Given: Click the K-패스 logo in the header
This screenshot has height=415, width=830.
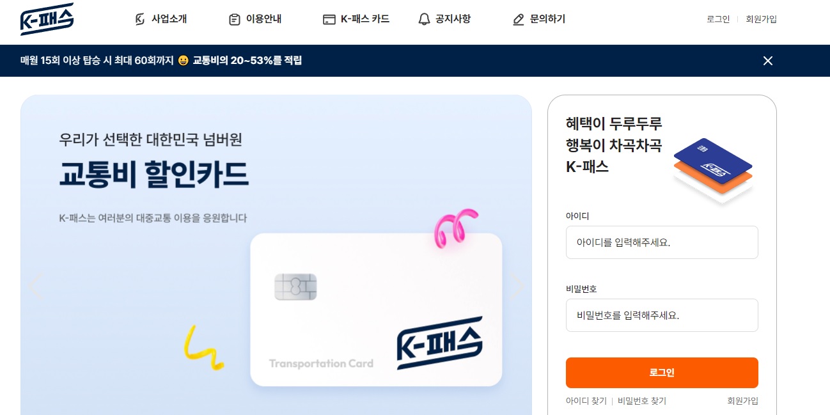Looking at the screenshot, I should coord(47,19).
